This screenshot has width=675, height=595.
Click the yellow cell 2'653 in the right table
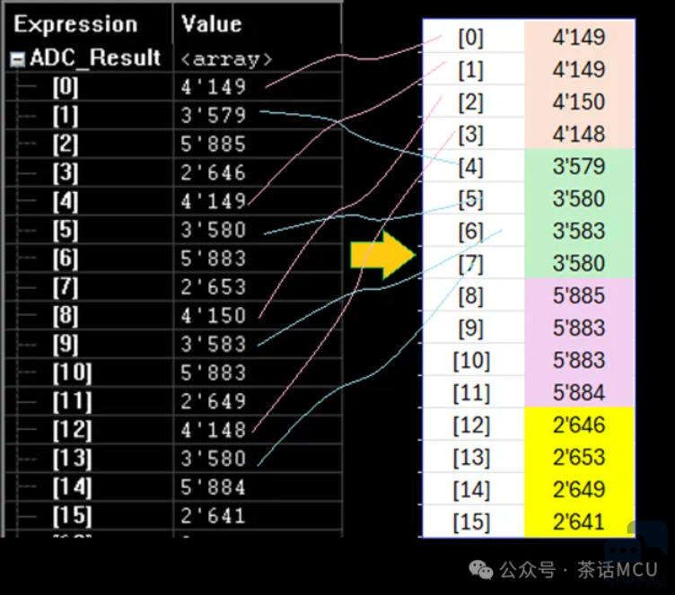(579, 457)
